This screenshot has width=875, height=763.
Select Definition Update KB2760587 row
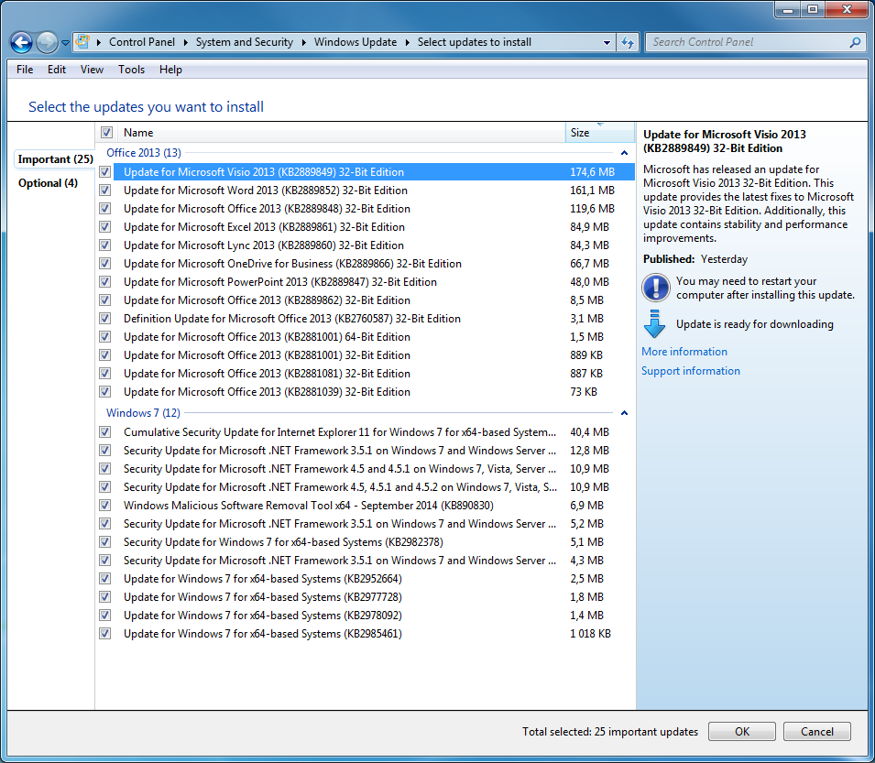click(366, 319)
